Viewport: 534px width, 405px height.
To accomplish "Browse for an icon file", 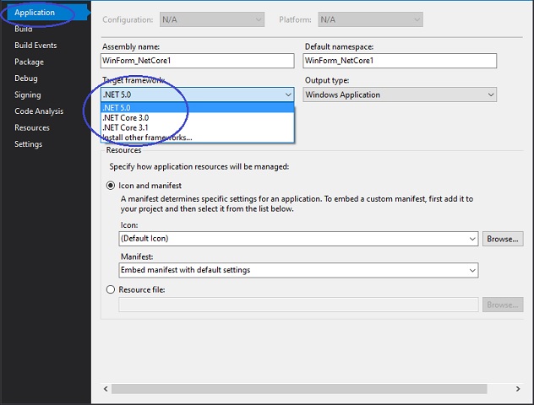I will [503, 239].
